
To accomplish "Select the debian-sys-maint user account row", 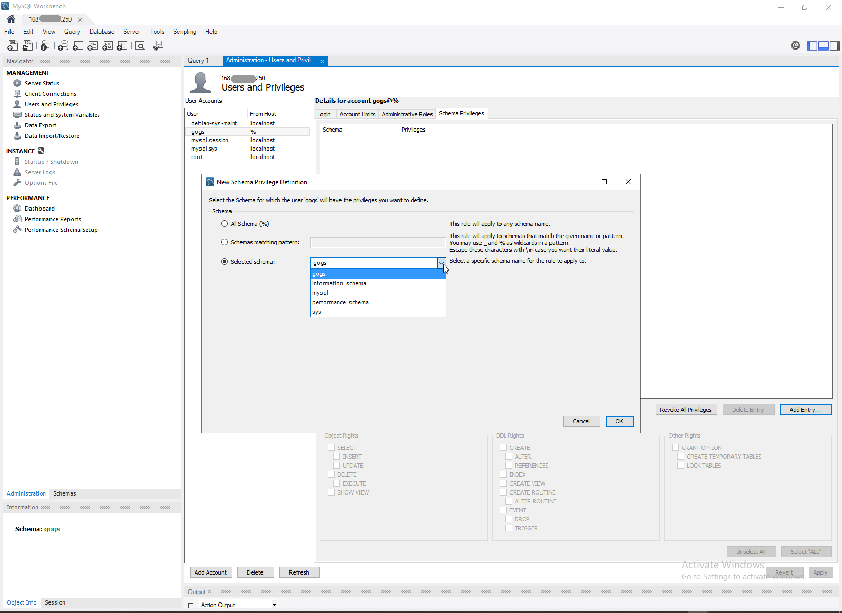I will coord(247,123).
